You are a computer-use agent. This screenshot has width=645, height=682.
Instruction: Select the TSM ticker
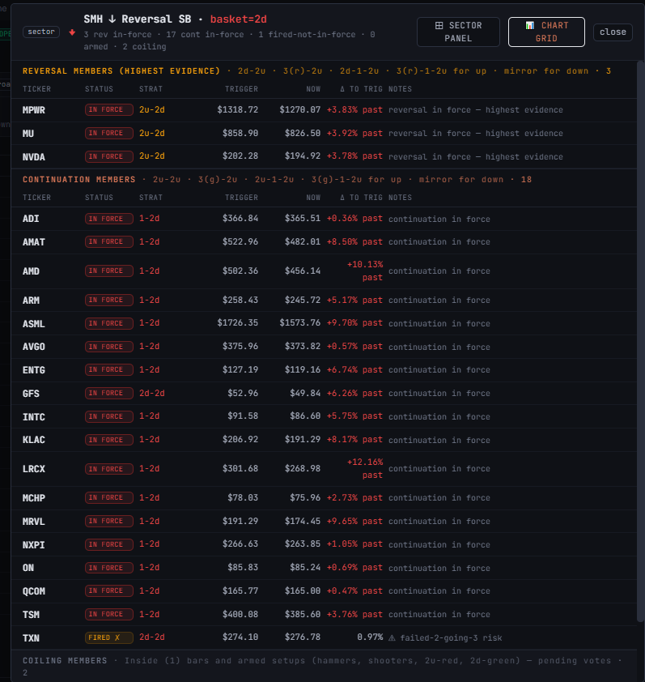[x=31, y=615]
